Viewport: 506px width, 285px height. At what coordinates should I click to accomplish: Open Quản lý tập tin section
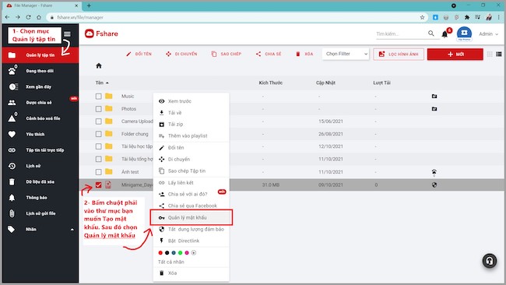[40, 55]
